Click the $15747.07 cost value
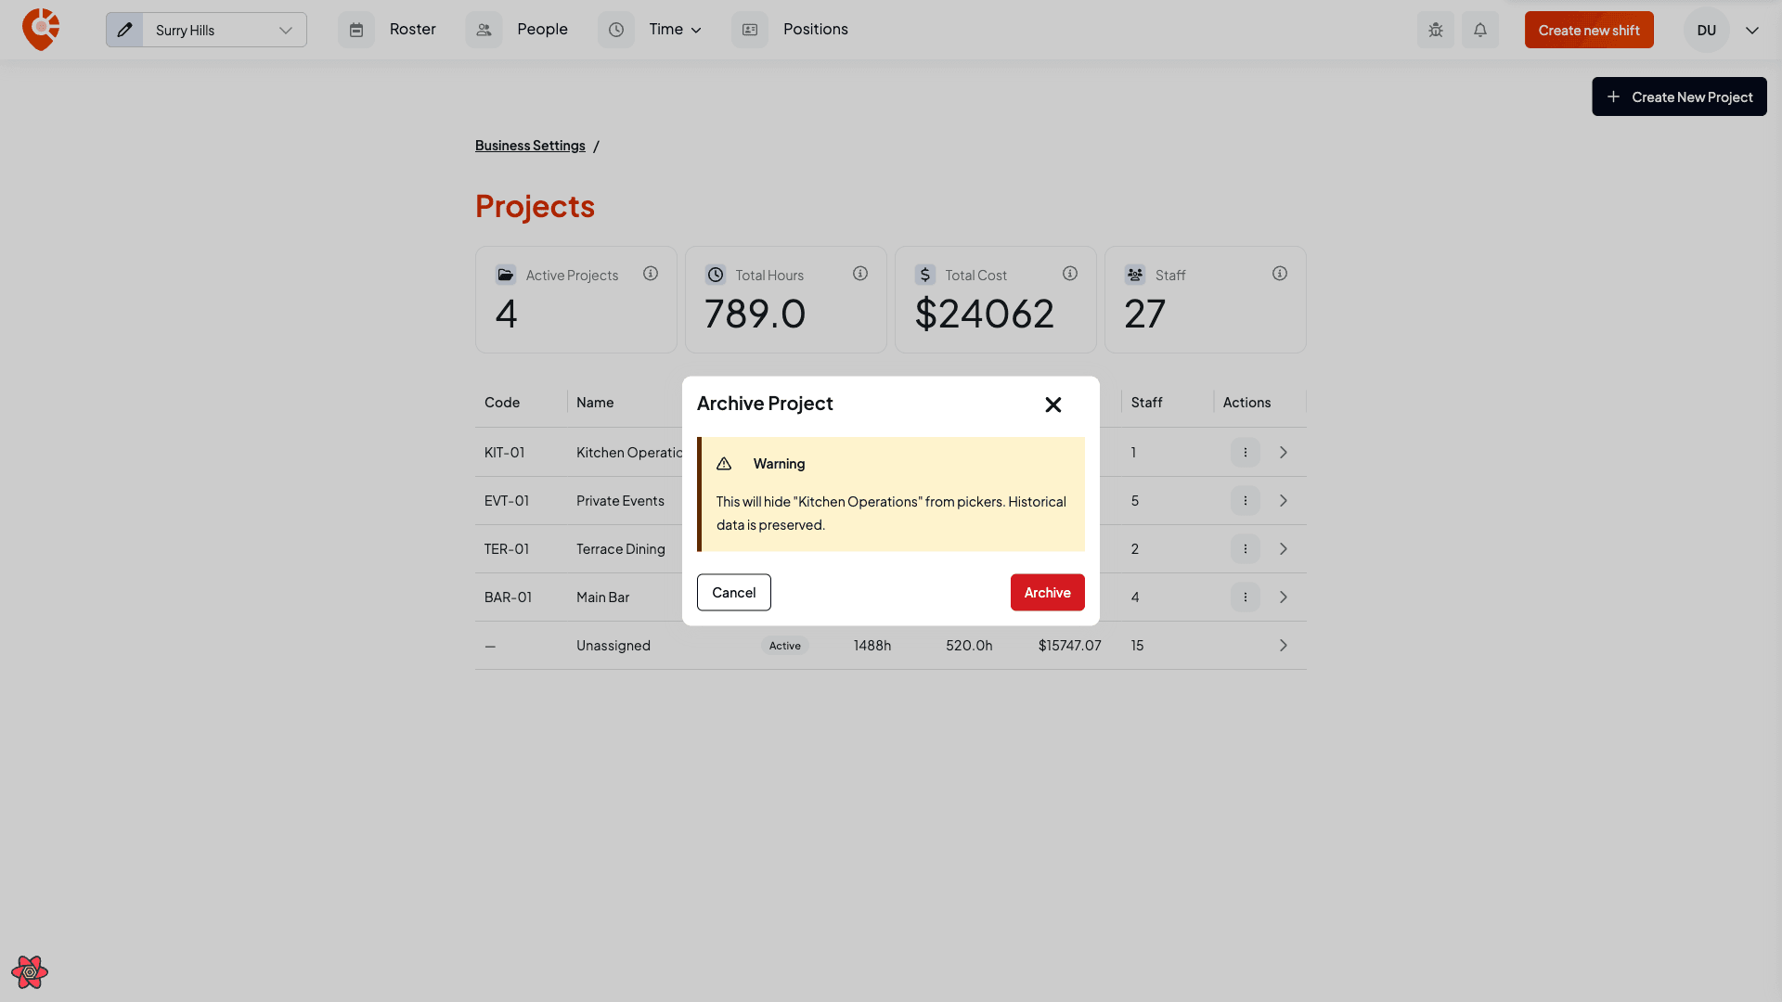 (x=1069, y=646)
